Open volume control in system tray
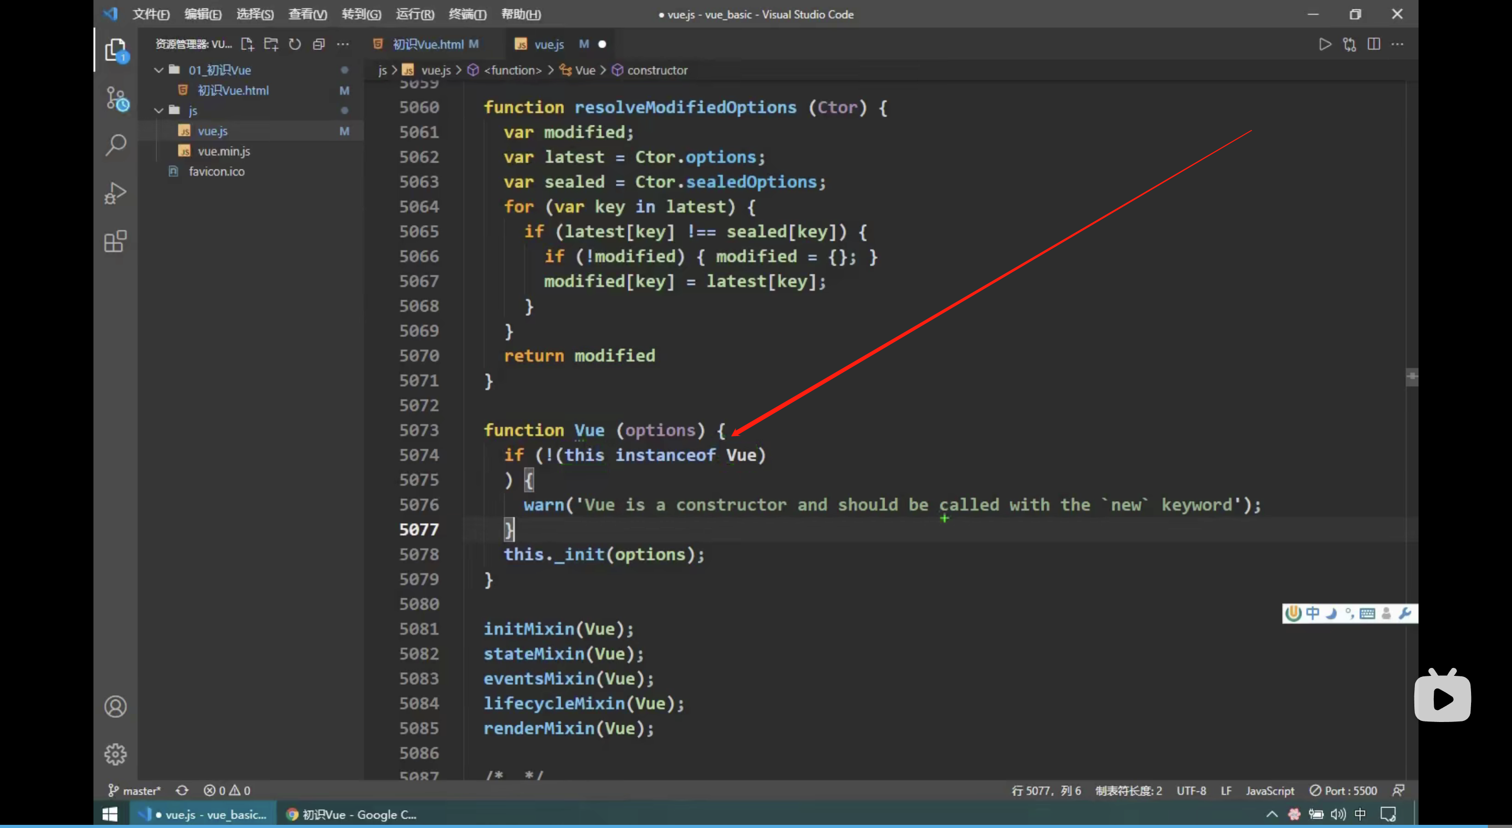The width and height of the screenshot is (1512, 828). coord(1338,814)
